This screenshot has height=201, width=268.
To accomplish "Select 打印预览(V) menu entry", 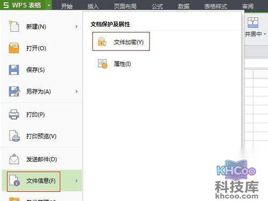I will tap(42, 136).
